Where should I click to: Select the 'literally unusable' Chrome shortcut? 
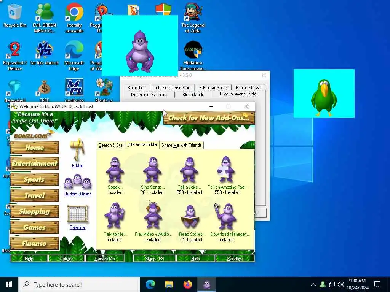coord(74,18)
